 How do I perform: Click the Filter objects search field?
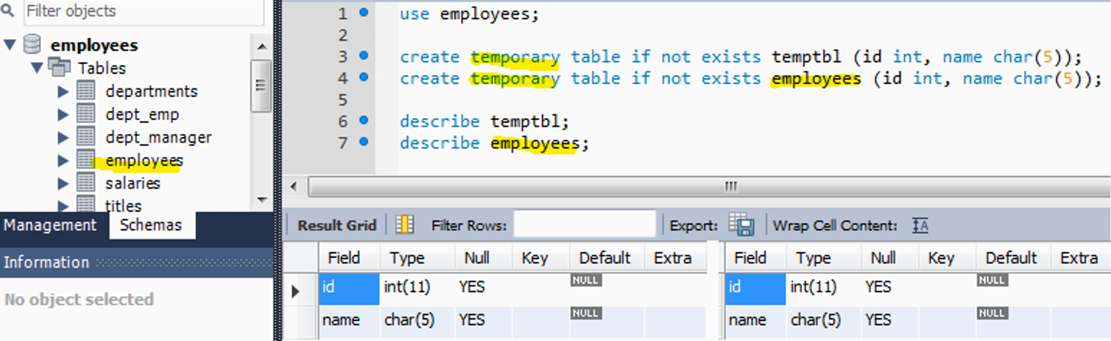click(x=143, y=12)
